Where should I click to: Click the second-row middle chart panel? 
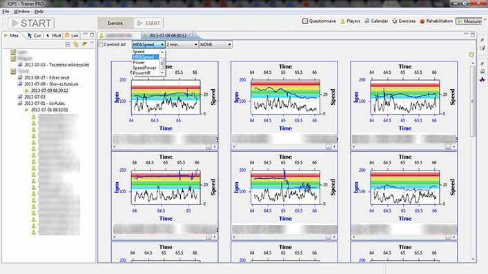pyautogui.click(x=284, y=196)
